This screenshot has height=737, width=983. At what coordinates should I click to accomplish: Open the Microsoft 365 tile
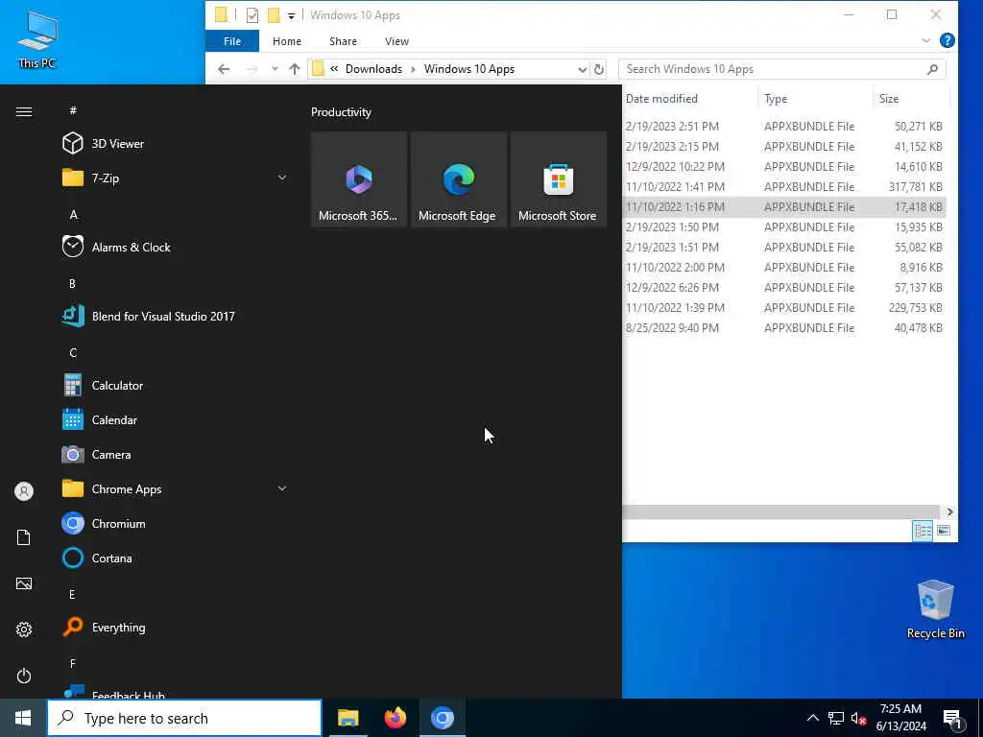click(359, 179)
